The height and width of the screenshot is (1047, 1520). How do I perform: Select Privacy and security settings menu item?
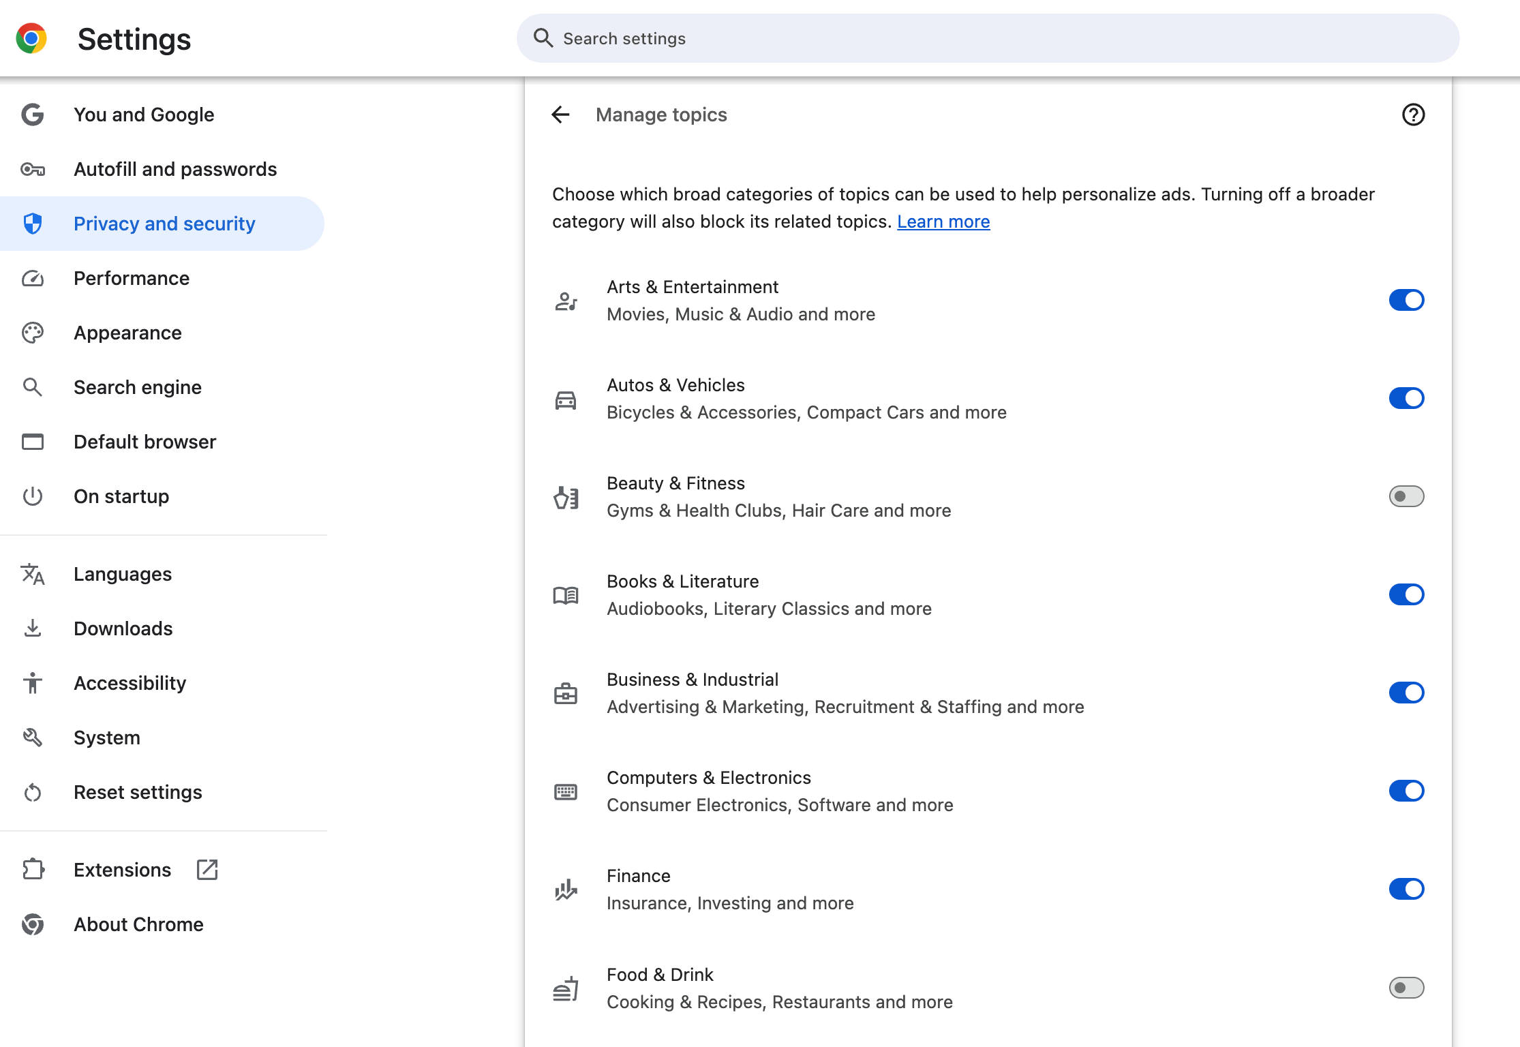click(x=165, y=223)
